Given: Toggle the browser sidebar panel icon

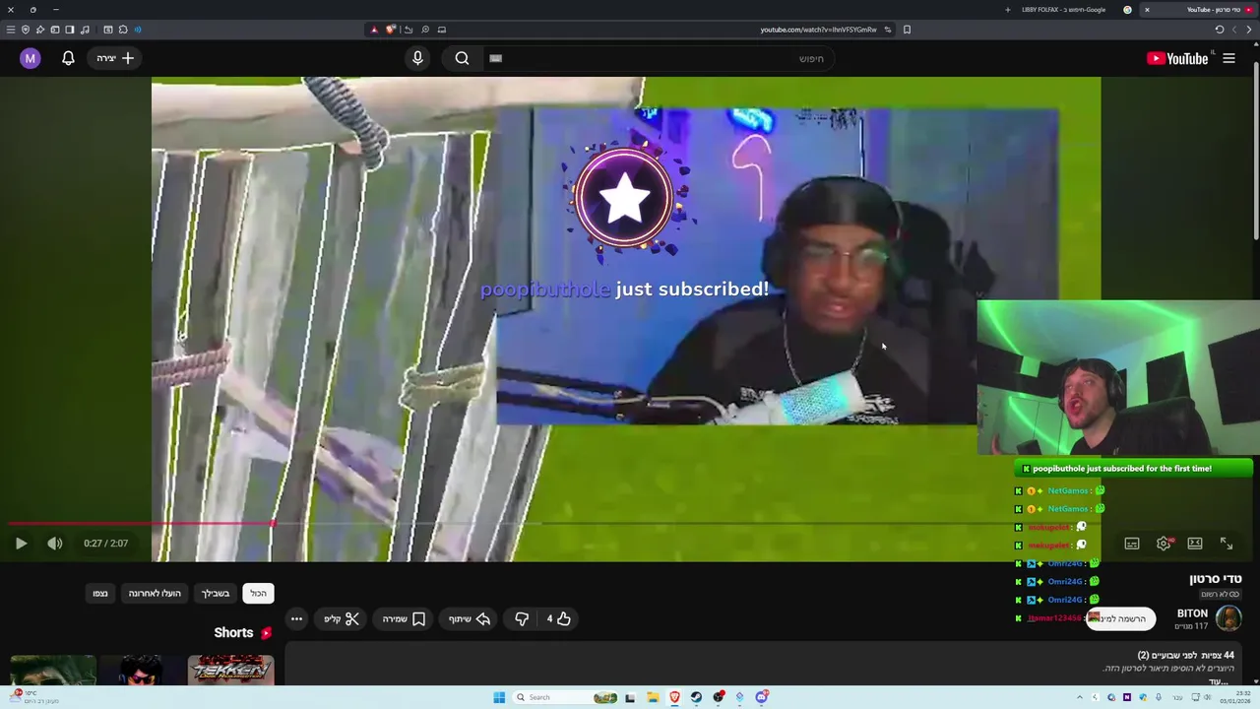Looking at the screenshot, I should tap(69, 30).
